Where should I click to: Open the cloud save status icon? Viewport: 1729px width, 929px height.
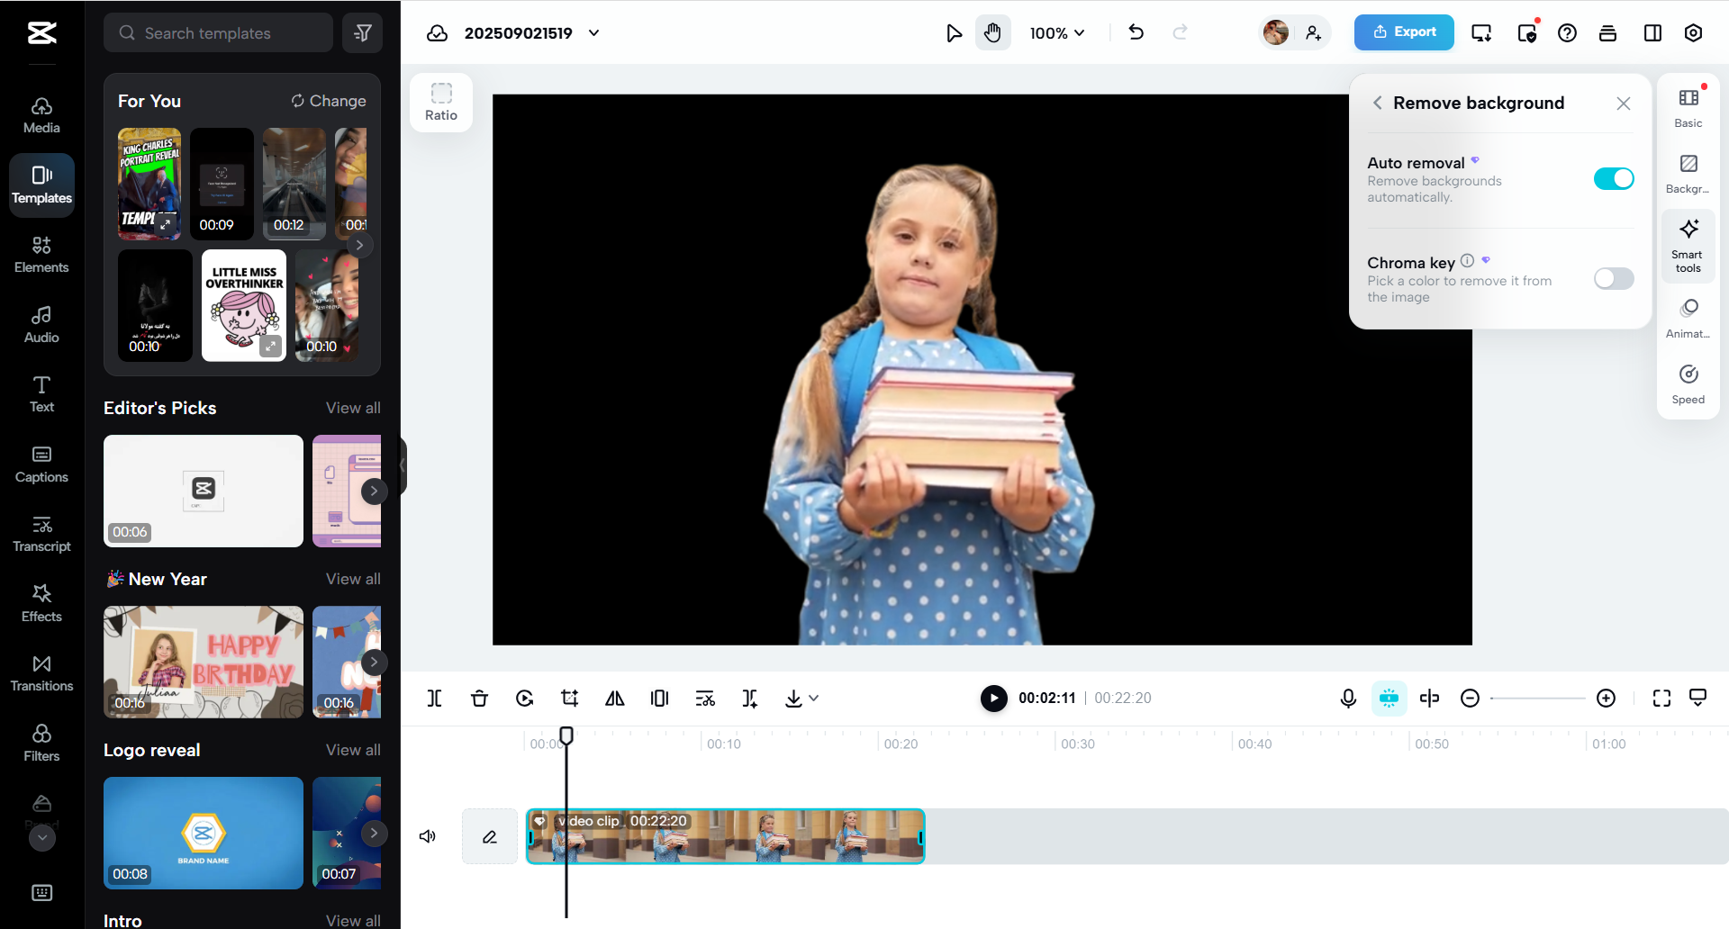coord(437,33)
